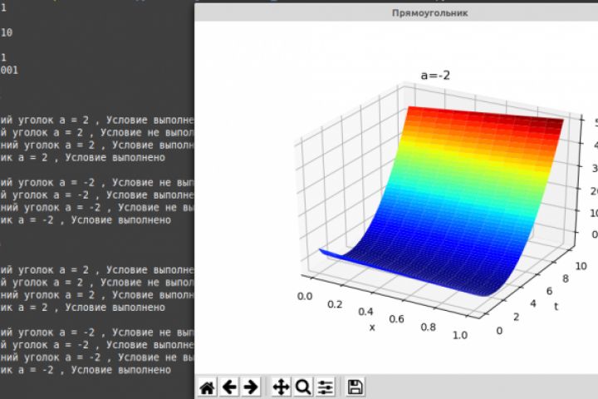Click x-axis tick label '1.0'
The height and width of the screenshot is (399, 598).
[x=460, y=335]
